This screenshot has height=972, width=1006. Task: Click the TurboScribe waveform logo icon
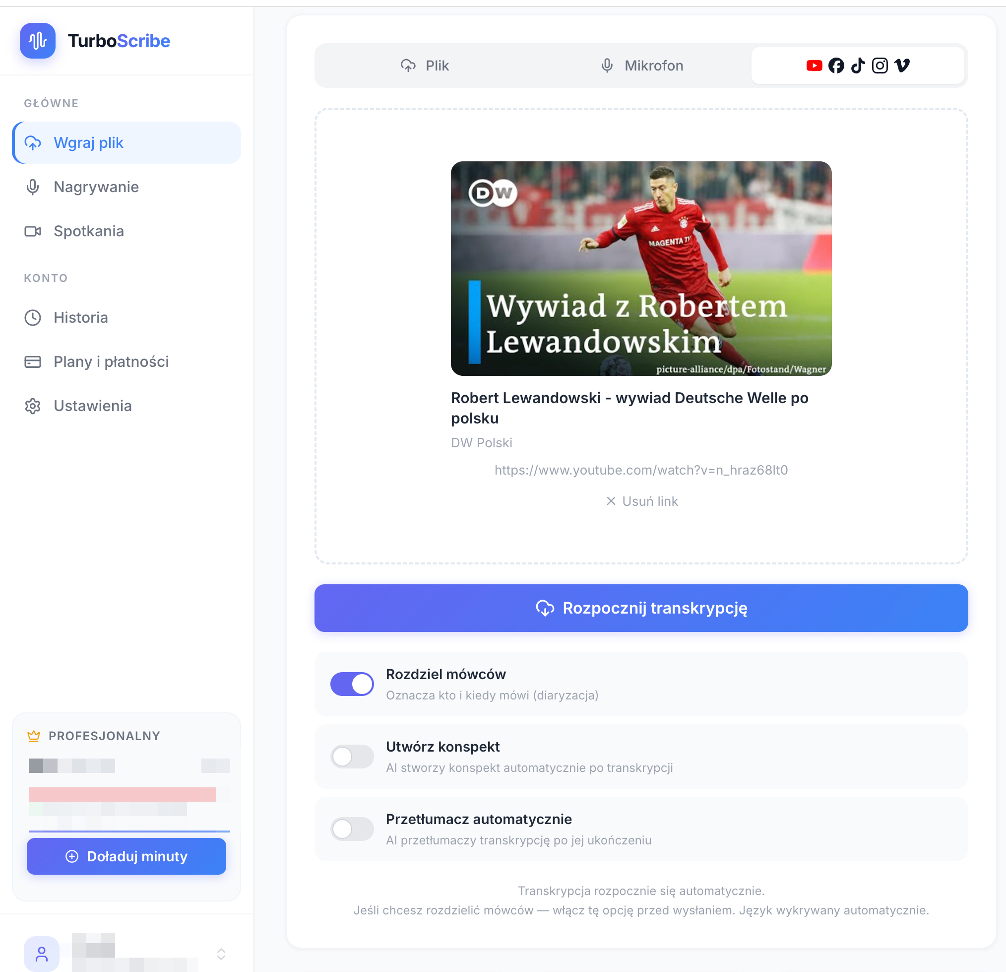(38, 41)
